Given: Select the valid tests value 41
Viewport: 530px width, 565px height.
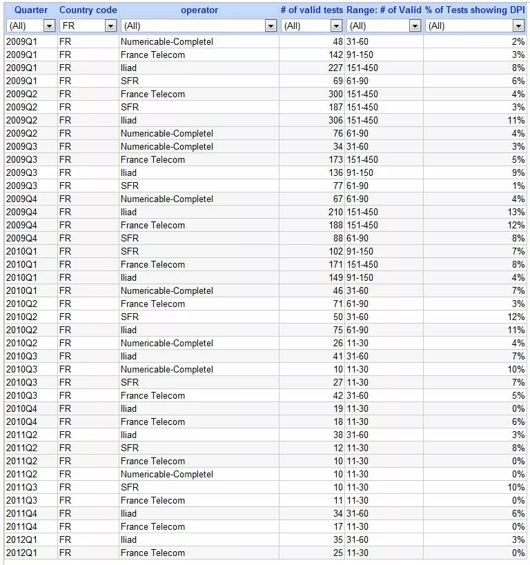Looking at the screenshot, I should pyautogui.click(x=338, y=356).
